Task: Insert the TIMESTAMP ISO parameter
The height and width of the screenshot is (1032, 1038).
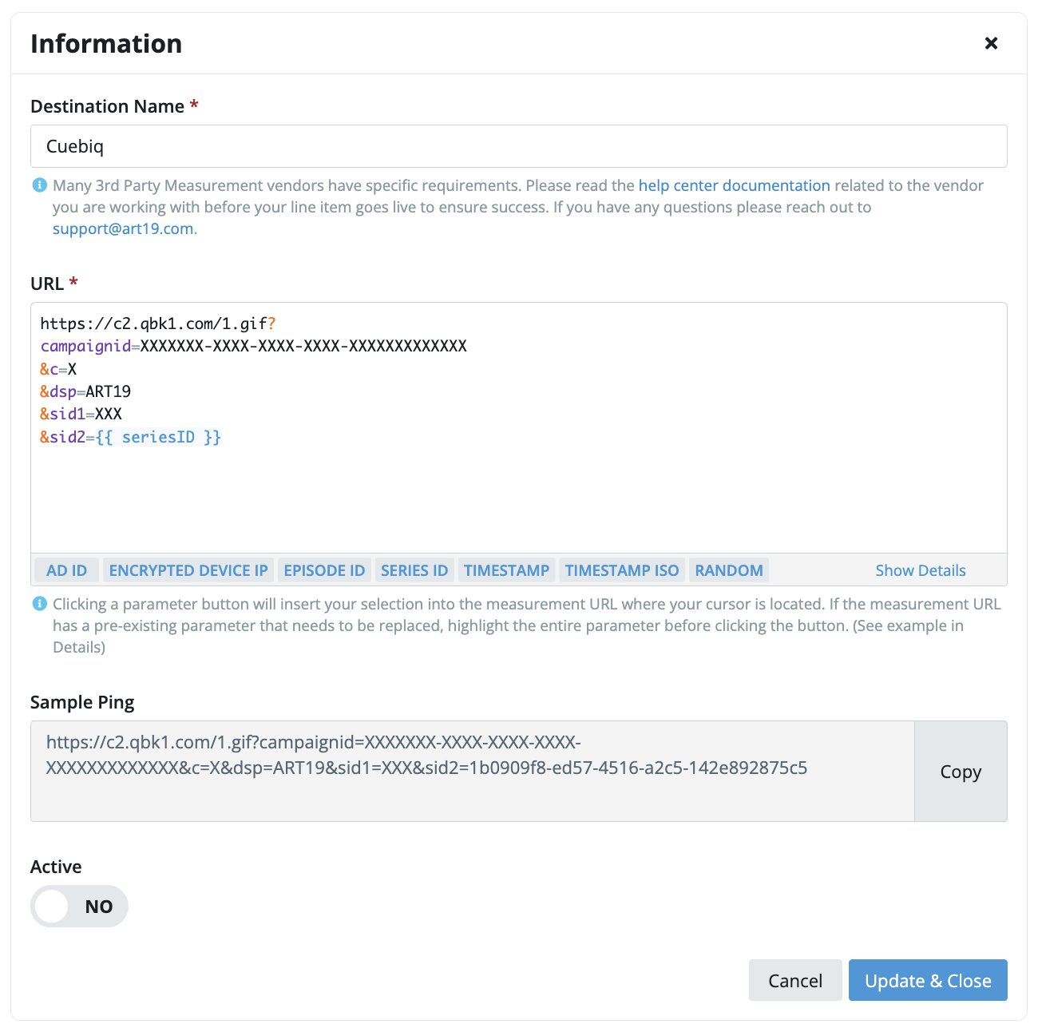Action: coord(622,570)
